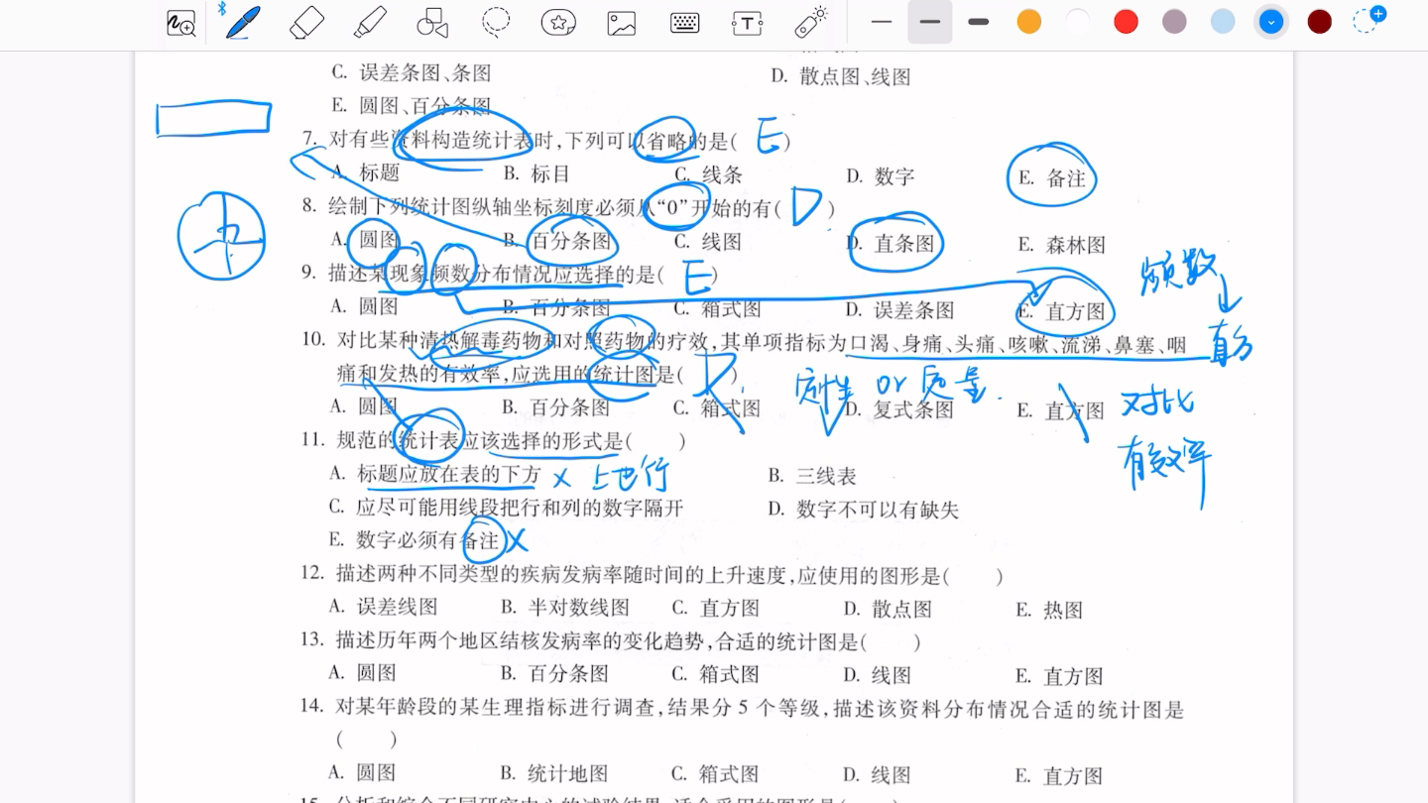Pick the white pen color
Screen dimensions: 1428x803
tap(1078, 22)
